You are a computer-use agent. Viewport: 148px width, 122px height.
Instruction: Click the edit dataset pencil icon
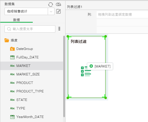(x=58, y=11)
